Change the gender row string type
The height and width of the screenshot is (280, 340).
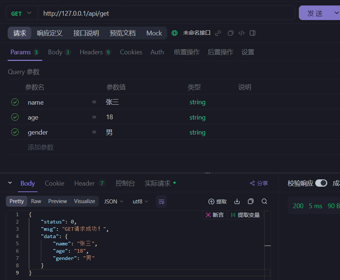197,132
